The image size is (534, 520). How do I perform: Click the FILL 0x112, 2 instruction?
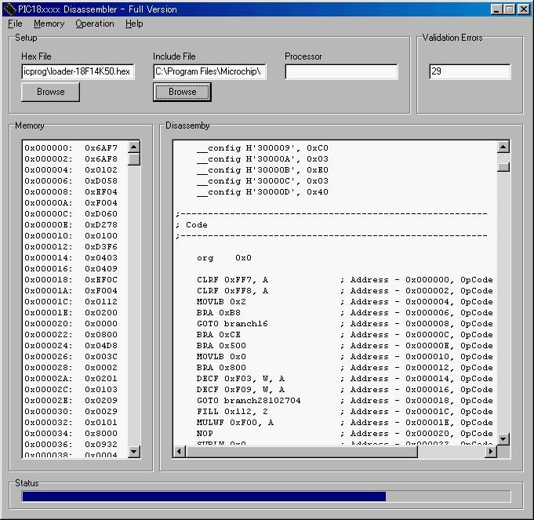pyautogui.click(x=232, y=411)
